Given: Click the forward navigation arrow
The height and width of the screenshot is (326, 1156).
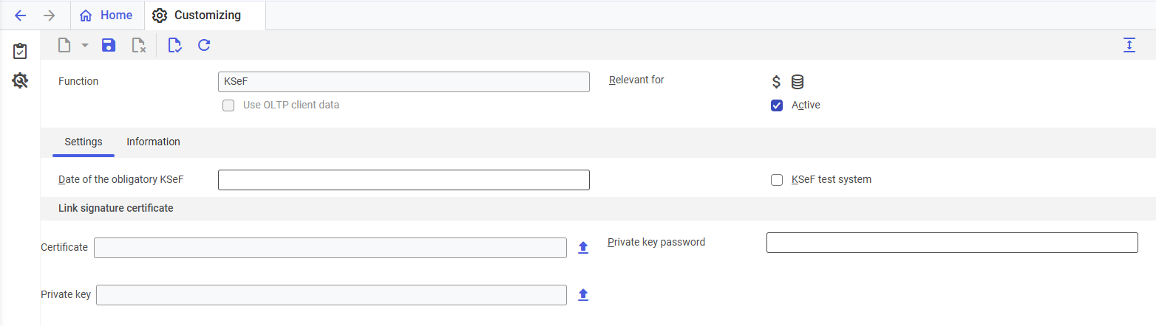Looking at the screenshot, I should click(x=50, y=15).
